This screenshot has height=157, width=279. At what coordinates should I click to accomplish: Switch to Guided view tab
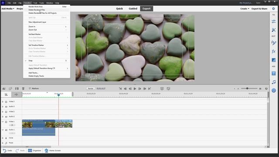[133, 9]
